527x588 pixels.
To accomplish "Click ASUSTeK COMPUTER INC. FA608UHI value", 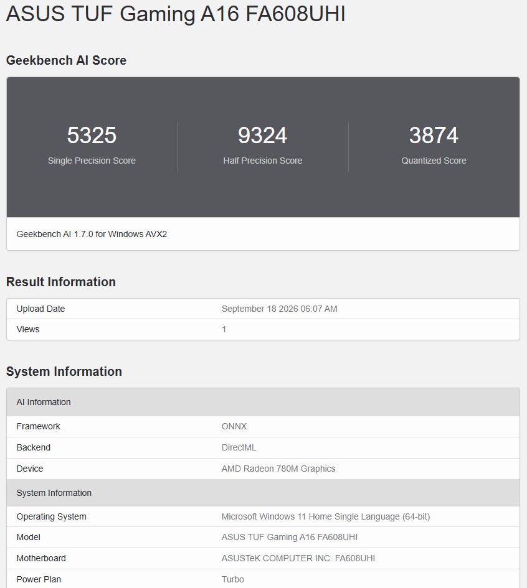I will click(298, 558).
